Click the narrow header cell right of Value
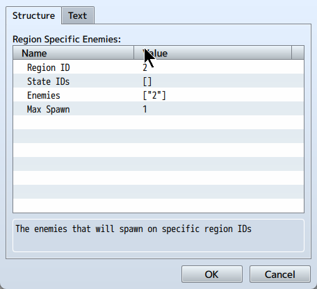The height and width of the screenshot is (289, 317). coord(298,53)
